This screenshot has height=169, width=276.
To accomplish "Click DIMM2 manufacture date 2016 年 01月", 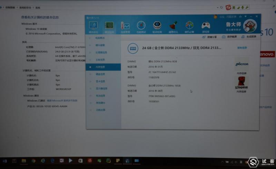I will tap(156, 67).
